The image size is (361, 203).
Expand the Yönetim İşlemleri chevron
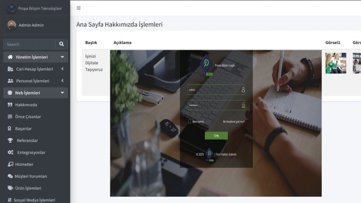tap(62, 57)
